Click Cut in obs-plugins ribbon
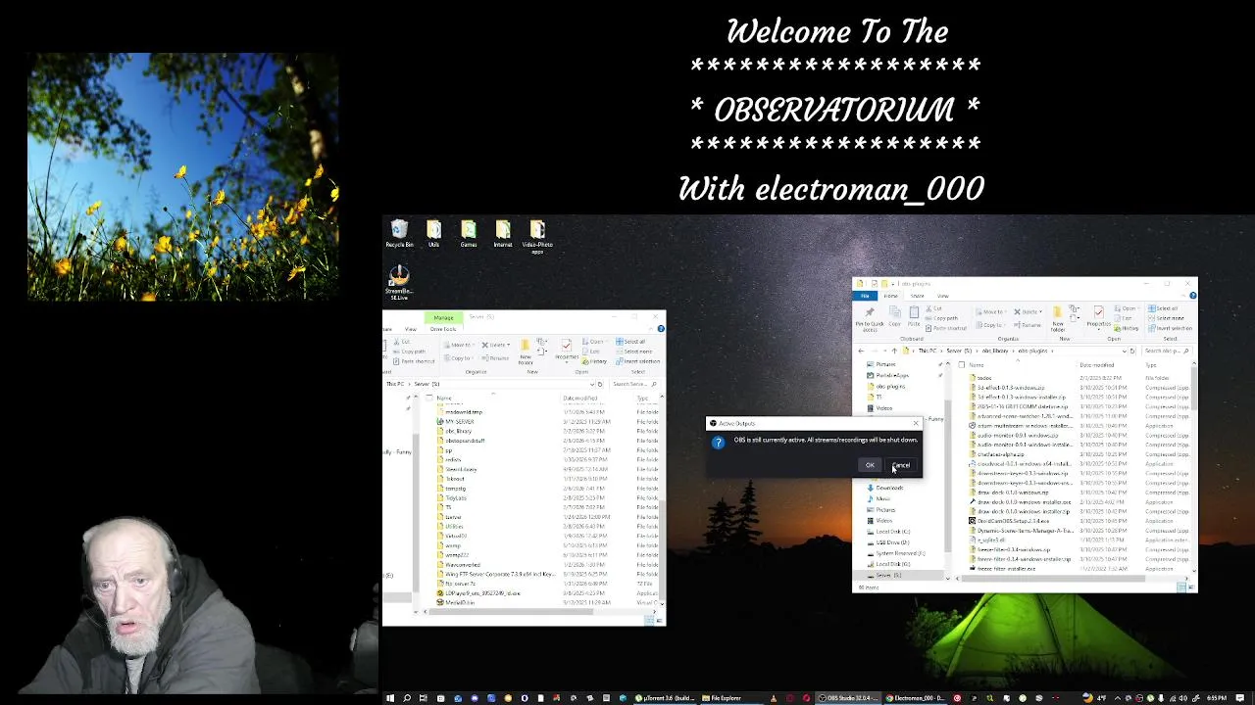 click(x=933, y=308)
